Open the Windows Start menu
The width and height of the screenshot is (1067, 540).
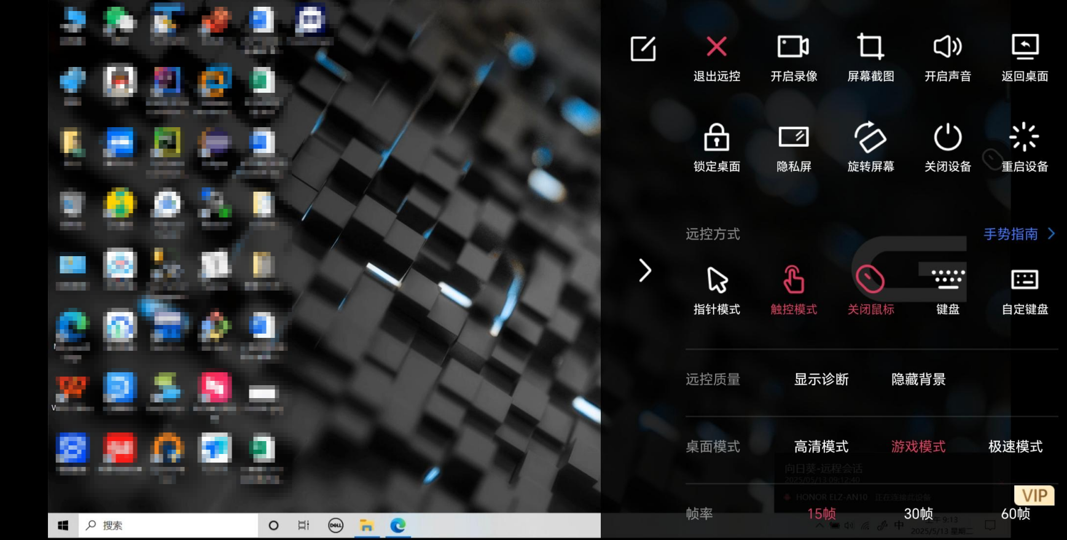63,525
